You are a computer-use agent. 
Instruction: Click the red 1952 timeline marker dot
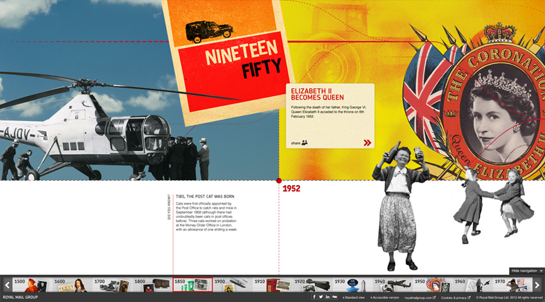pos(279,180)
